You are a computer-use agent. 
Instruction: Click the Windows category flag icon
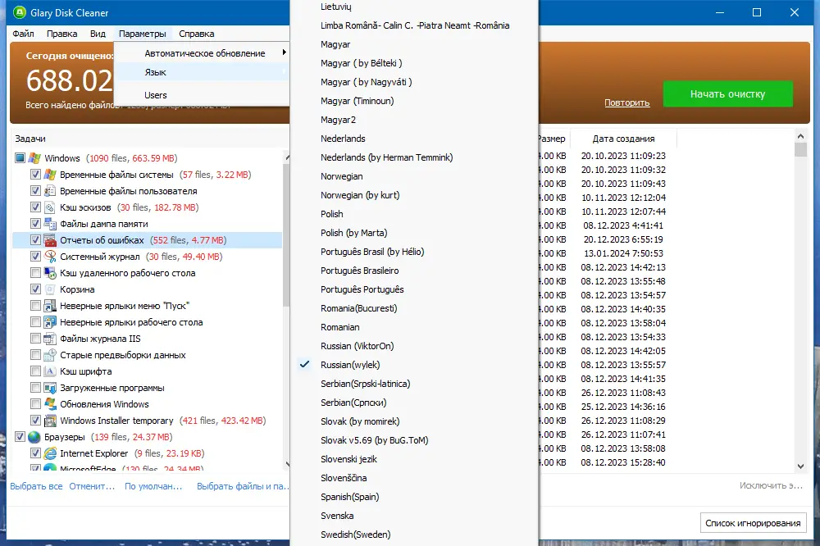[x=34, y=158]
